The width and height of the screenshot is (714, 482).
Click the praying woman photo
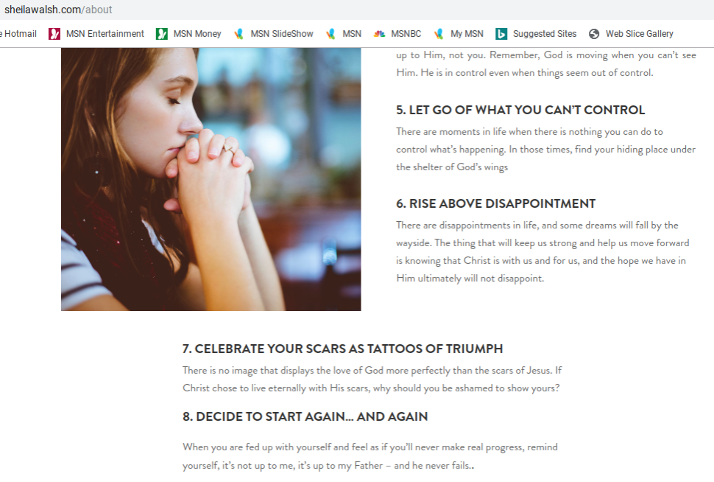pyautogui.click(x=211, y=179)
